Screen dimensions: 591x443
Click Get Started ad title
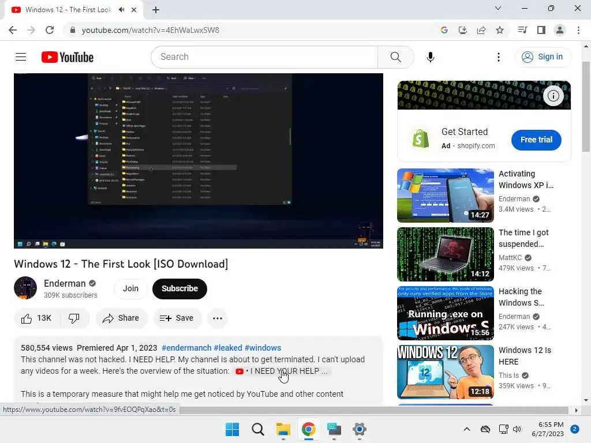coord(465,132)
